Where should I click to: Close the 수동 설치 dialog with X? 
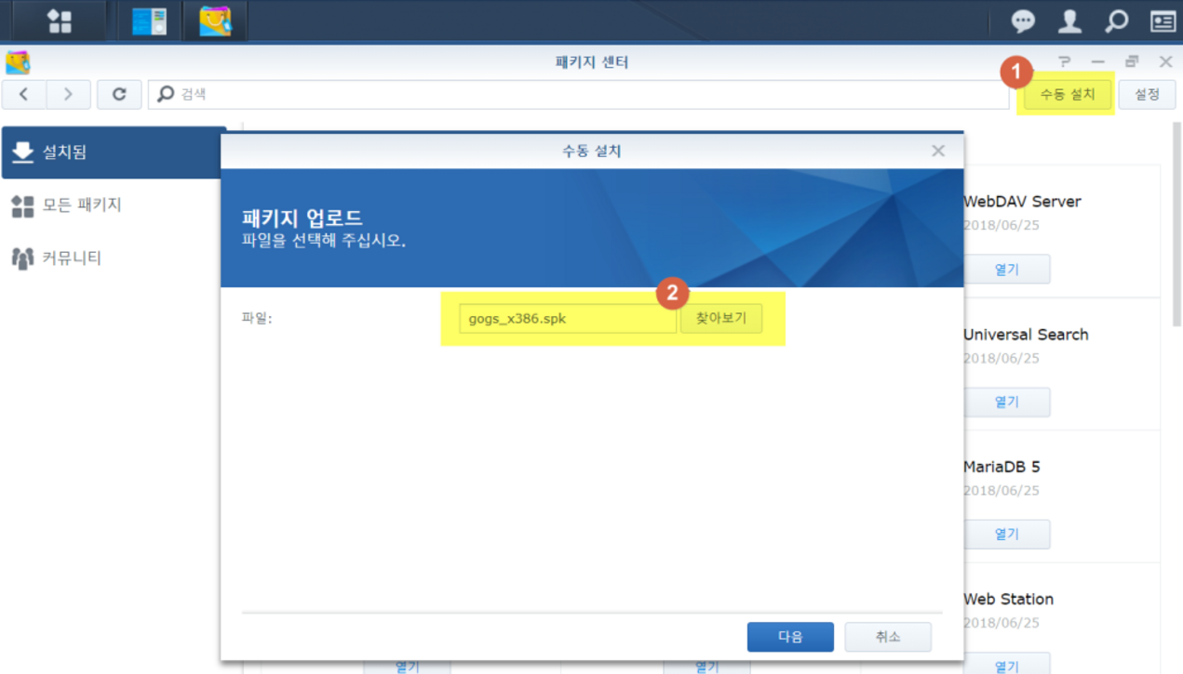coord(938,151)
